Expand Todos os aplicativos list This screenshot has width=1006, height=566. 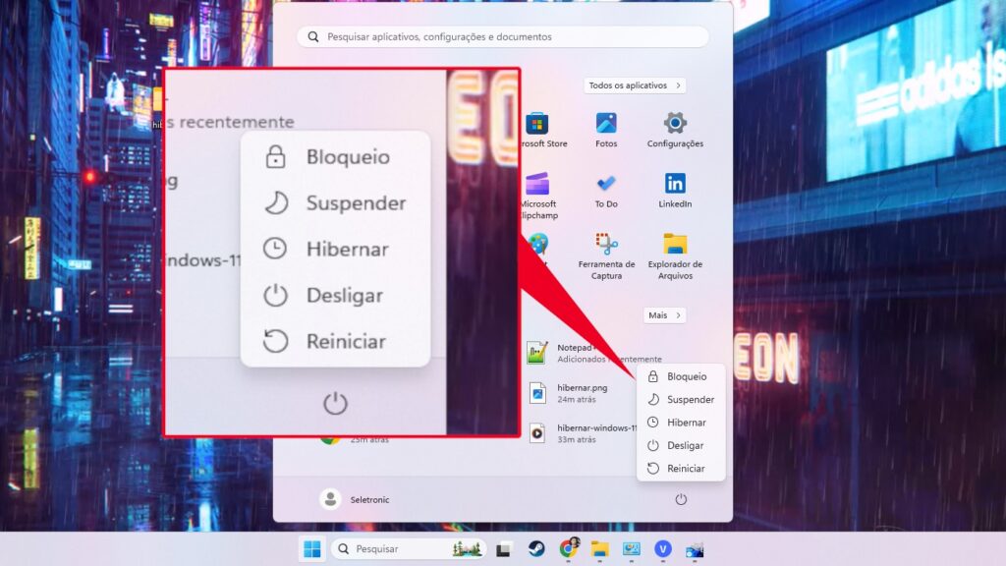click(x=634, y=85)
